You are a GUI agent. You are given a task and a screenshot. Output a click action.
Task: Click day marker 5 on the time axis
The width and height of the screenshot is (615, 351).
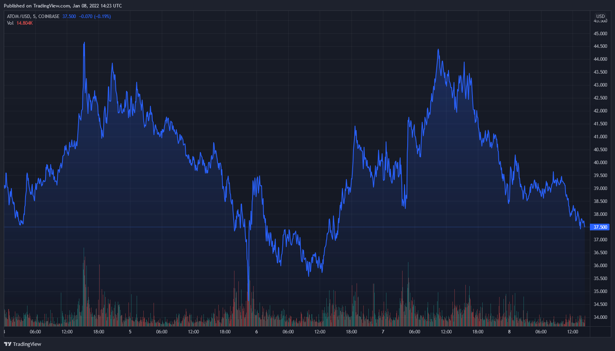pyautogui.click(x=130, y=332)
